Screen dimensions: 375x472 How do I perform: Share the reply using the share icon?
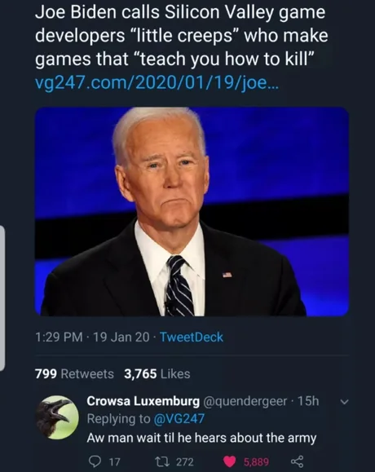pyautogui.click(x=297, y=461)
